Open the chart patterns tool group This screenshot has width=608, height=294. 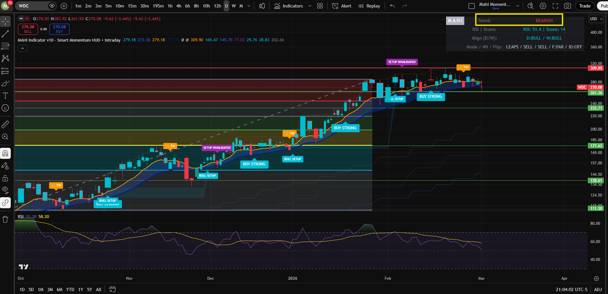[x=5, y=59]
